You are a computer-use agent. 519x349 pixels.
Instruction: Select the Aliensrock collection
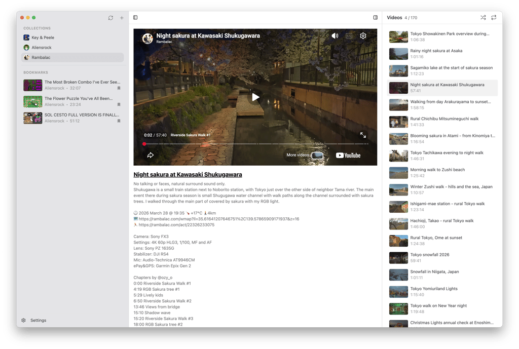coord(42,48)
